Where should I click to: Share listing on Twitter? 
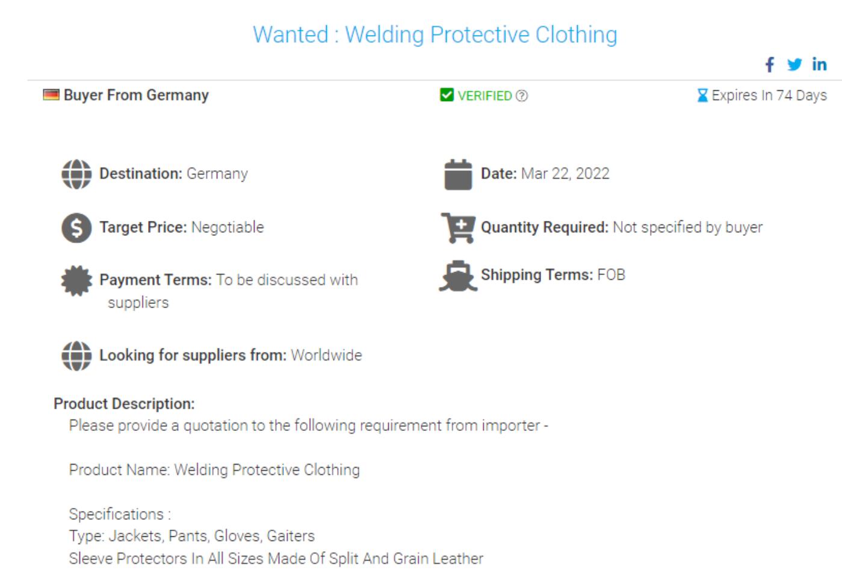coord(794,65)
